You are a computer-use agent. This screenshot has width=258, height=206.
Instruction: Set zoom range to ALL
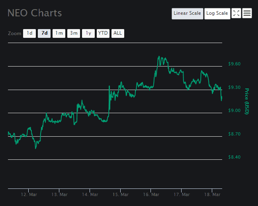(x=118, y=33)
